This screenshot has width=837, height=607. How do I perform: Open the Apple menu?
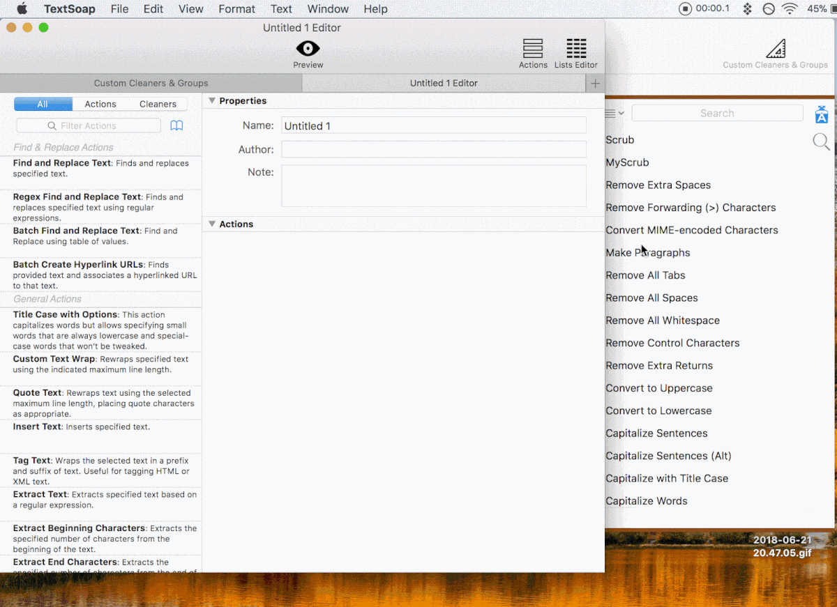click(22, 9)
